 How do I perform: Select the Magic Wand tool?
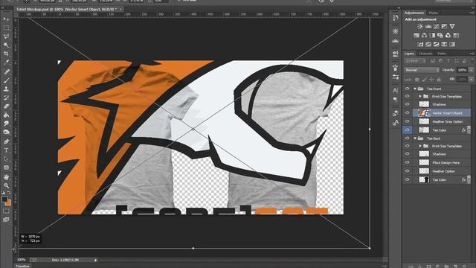[x=6, y=45]
